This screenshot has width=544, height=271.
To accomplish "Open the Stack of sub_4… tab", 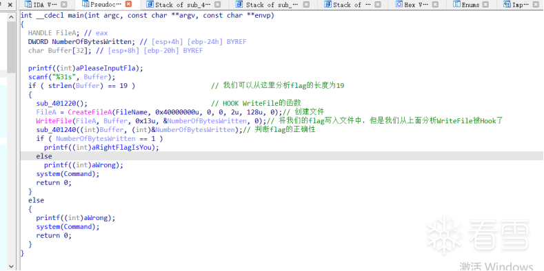I will coord(183,5).
